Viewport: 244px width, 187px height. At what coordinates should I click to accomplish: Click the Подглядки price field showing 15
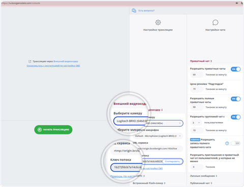197,89
